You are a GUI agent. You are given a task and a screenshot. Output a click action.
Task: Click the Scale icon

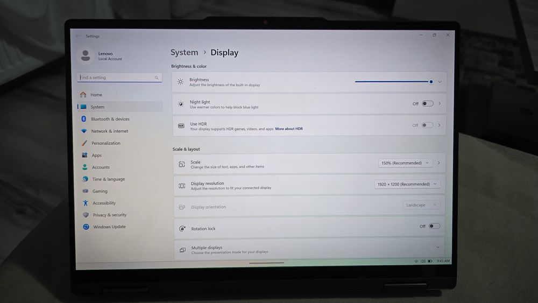[x=182, y=164]
